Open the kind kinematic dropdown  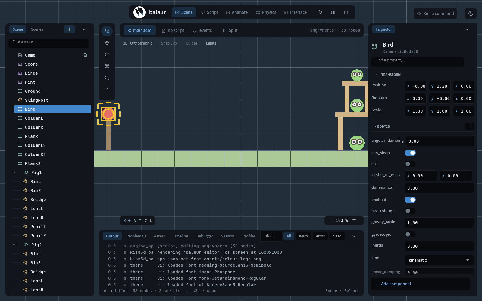(439, 260)
